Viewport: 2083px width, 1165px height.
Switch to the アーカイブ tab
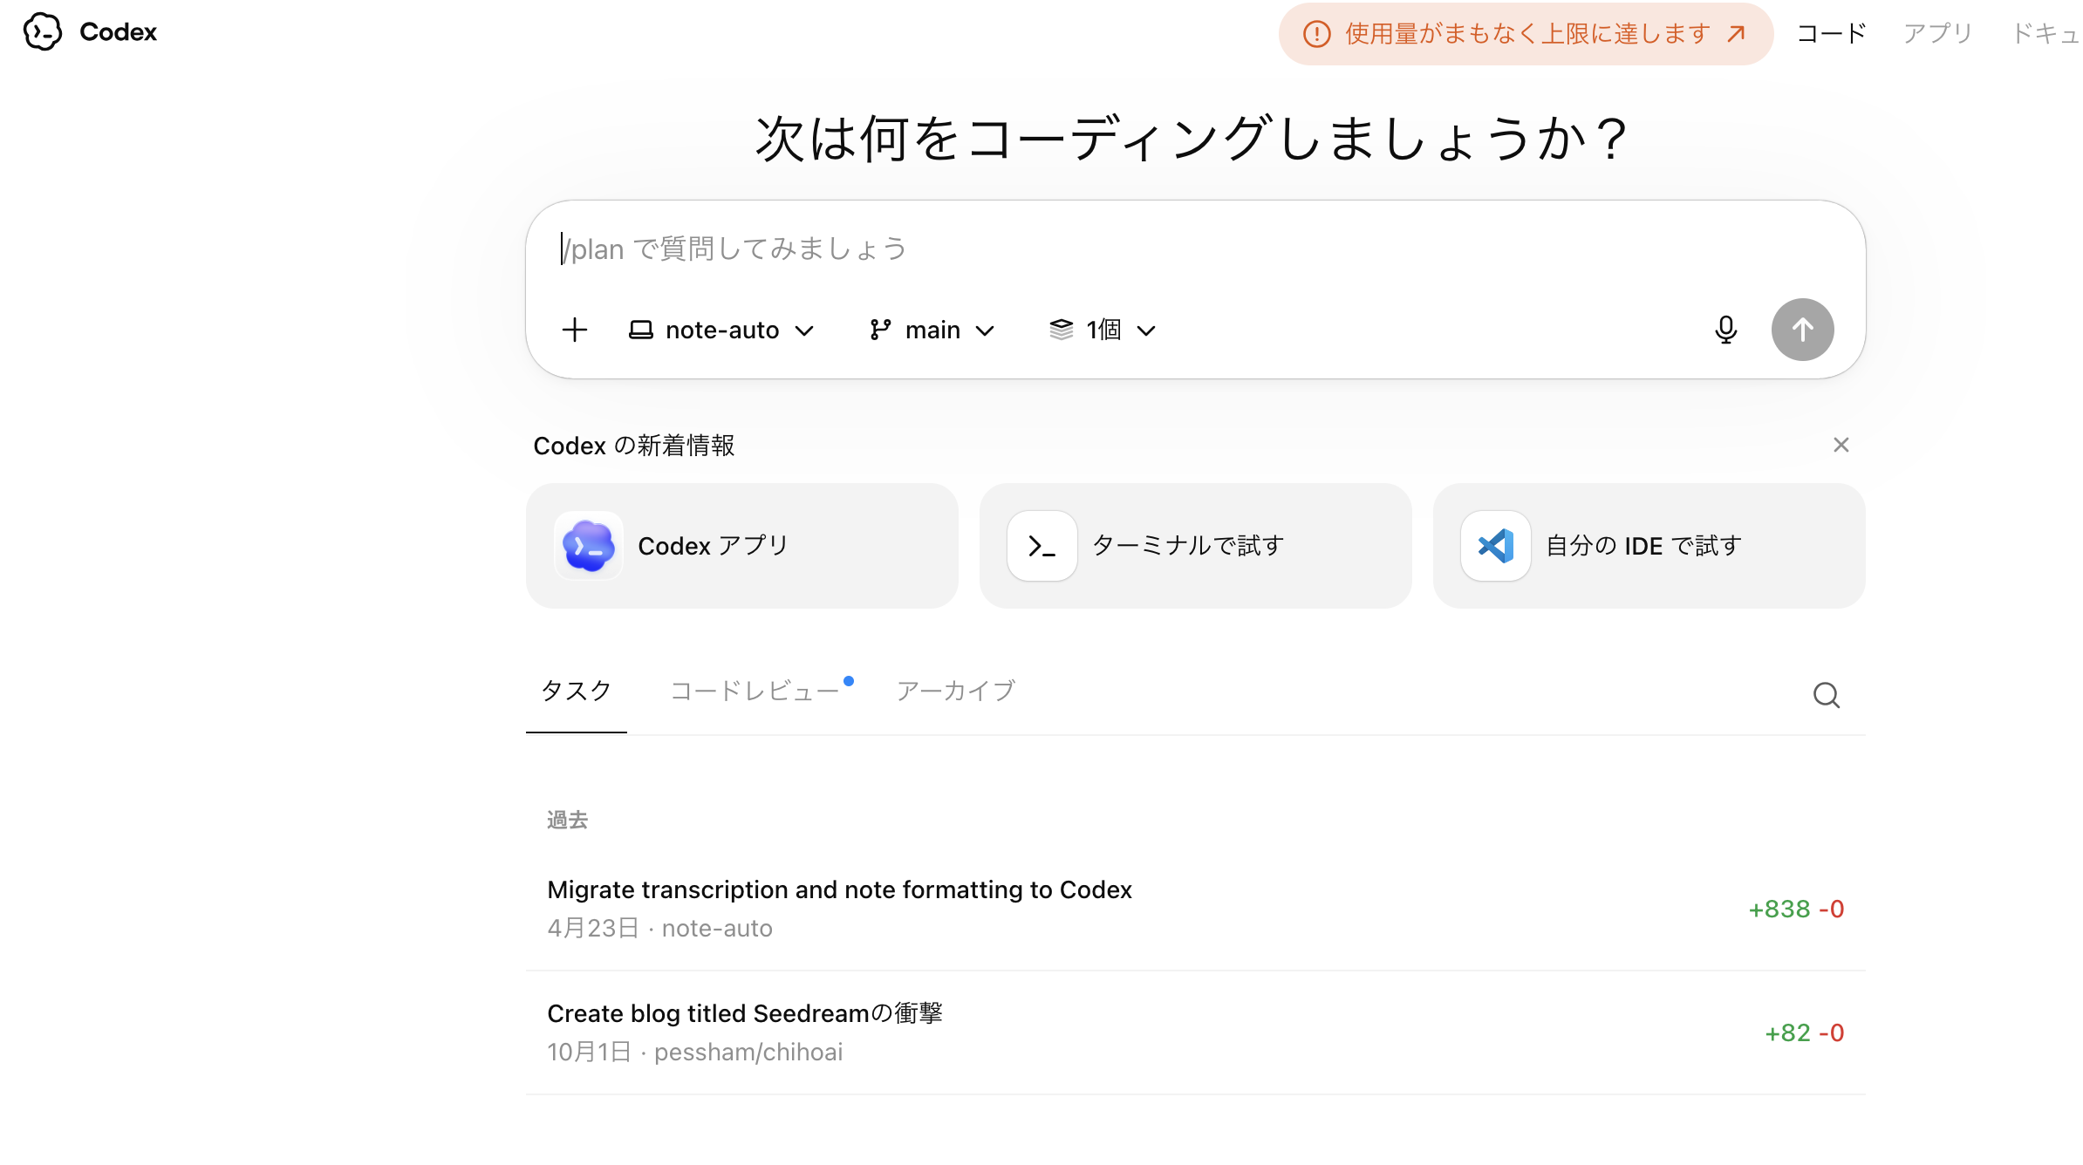pos(956,691)
